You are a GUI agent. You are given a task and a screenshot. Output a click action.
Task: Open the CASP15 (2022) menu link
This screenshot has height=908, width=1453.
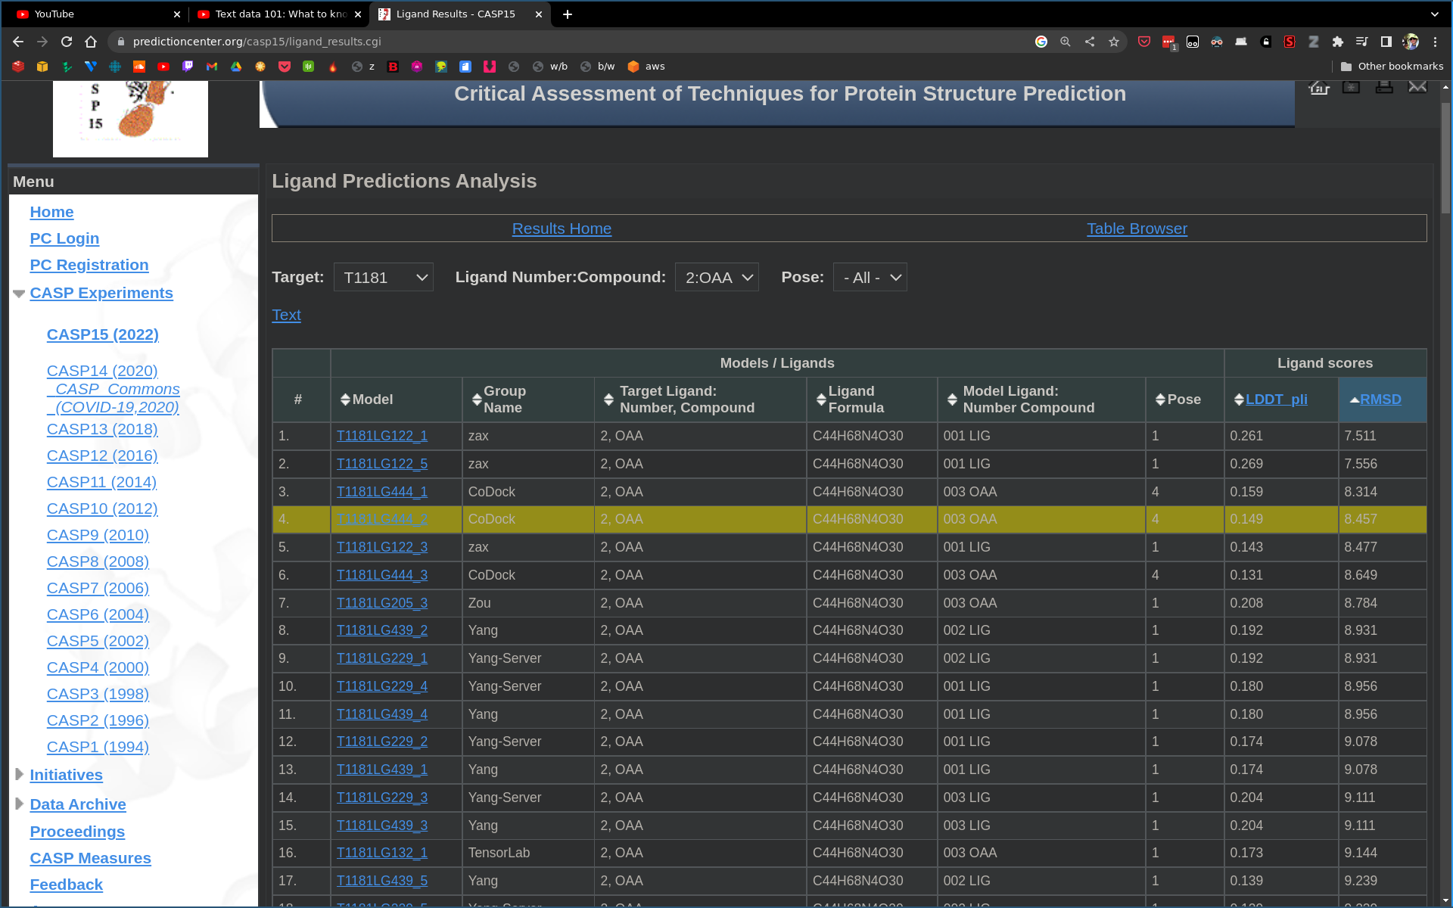point(103,334)
